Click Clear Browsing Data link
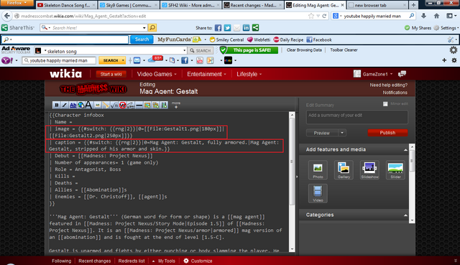 tap(304, 50)
